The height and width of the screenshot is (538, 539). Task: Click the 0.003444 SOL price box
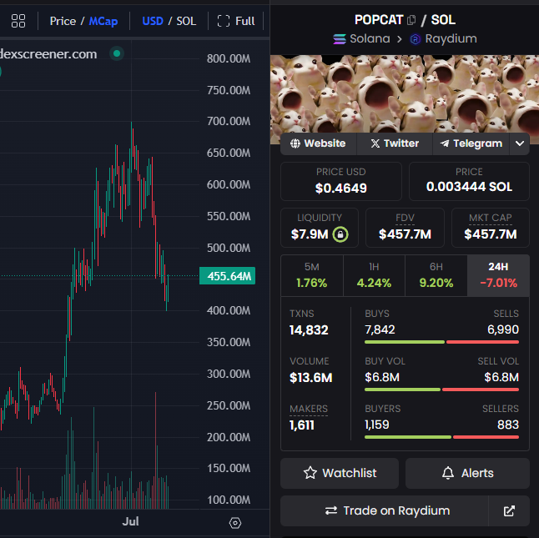click(469, 181)
